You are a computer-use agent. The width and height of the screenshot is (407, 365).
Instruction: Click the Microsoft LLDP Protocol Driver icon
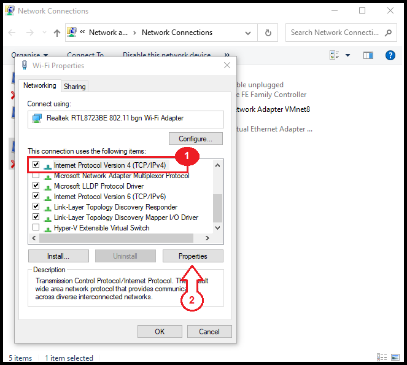(x=48, y=187)
